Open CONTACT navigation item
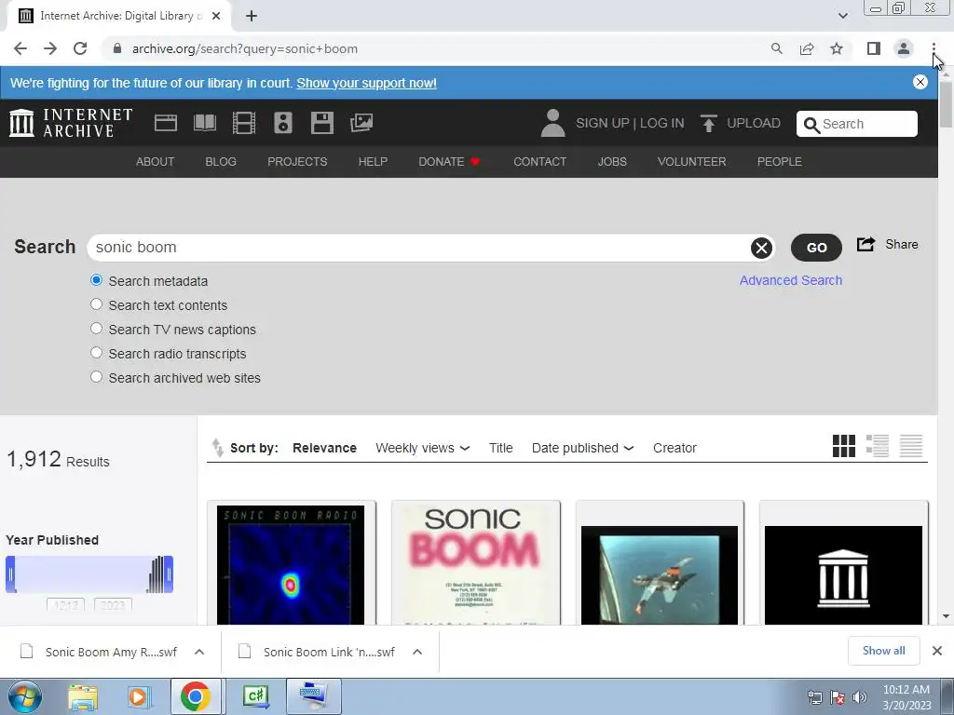Image resolution: width=954 pixels, height=715 pixels. click(x=539, y=162)
